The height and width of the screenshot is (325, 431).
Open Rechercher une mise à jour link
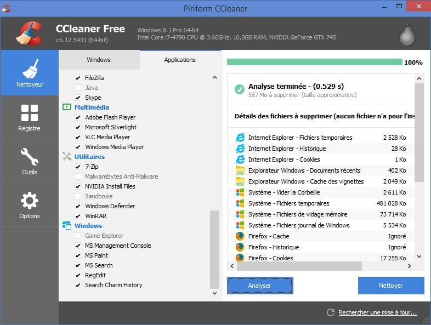pos(377,313)
